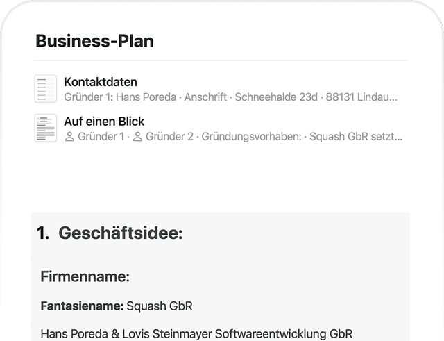The width and height of the screenshot is (444, 341).
Task: Open the Kontaktdaten page link
Action: 101,82
